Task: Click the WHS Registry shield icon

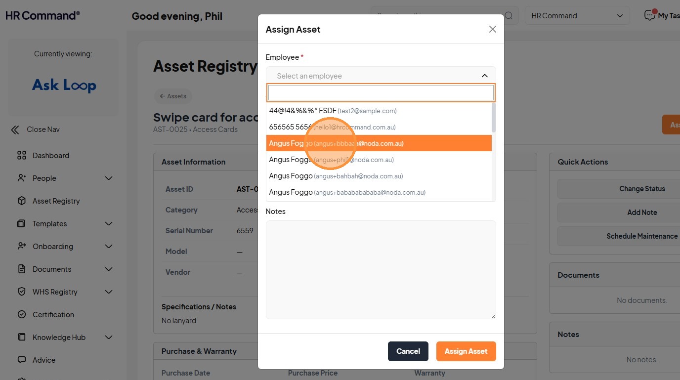Action: pyautogui.click(x=21, y=292)
